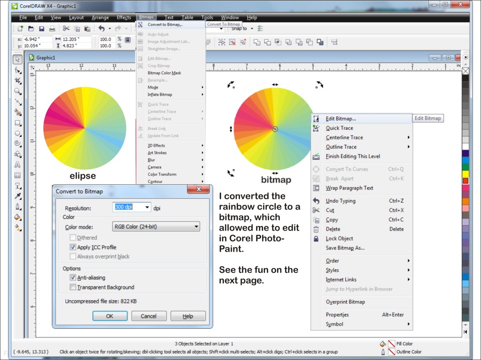Click the Cut scissors toolbar icon

point(66,29)
